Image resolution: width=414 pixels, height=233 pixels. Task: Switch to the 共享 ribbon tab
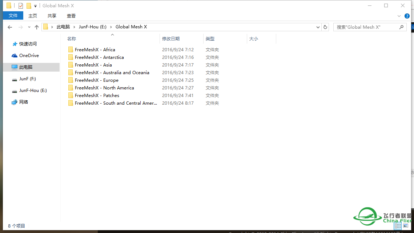52,16
